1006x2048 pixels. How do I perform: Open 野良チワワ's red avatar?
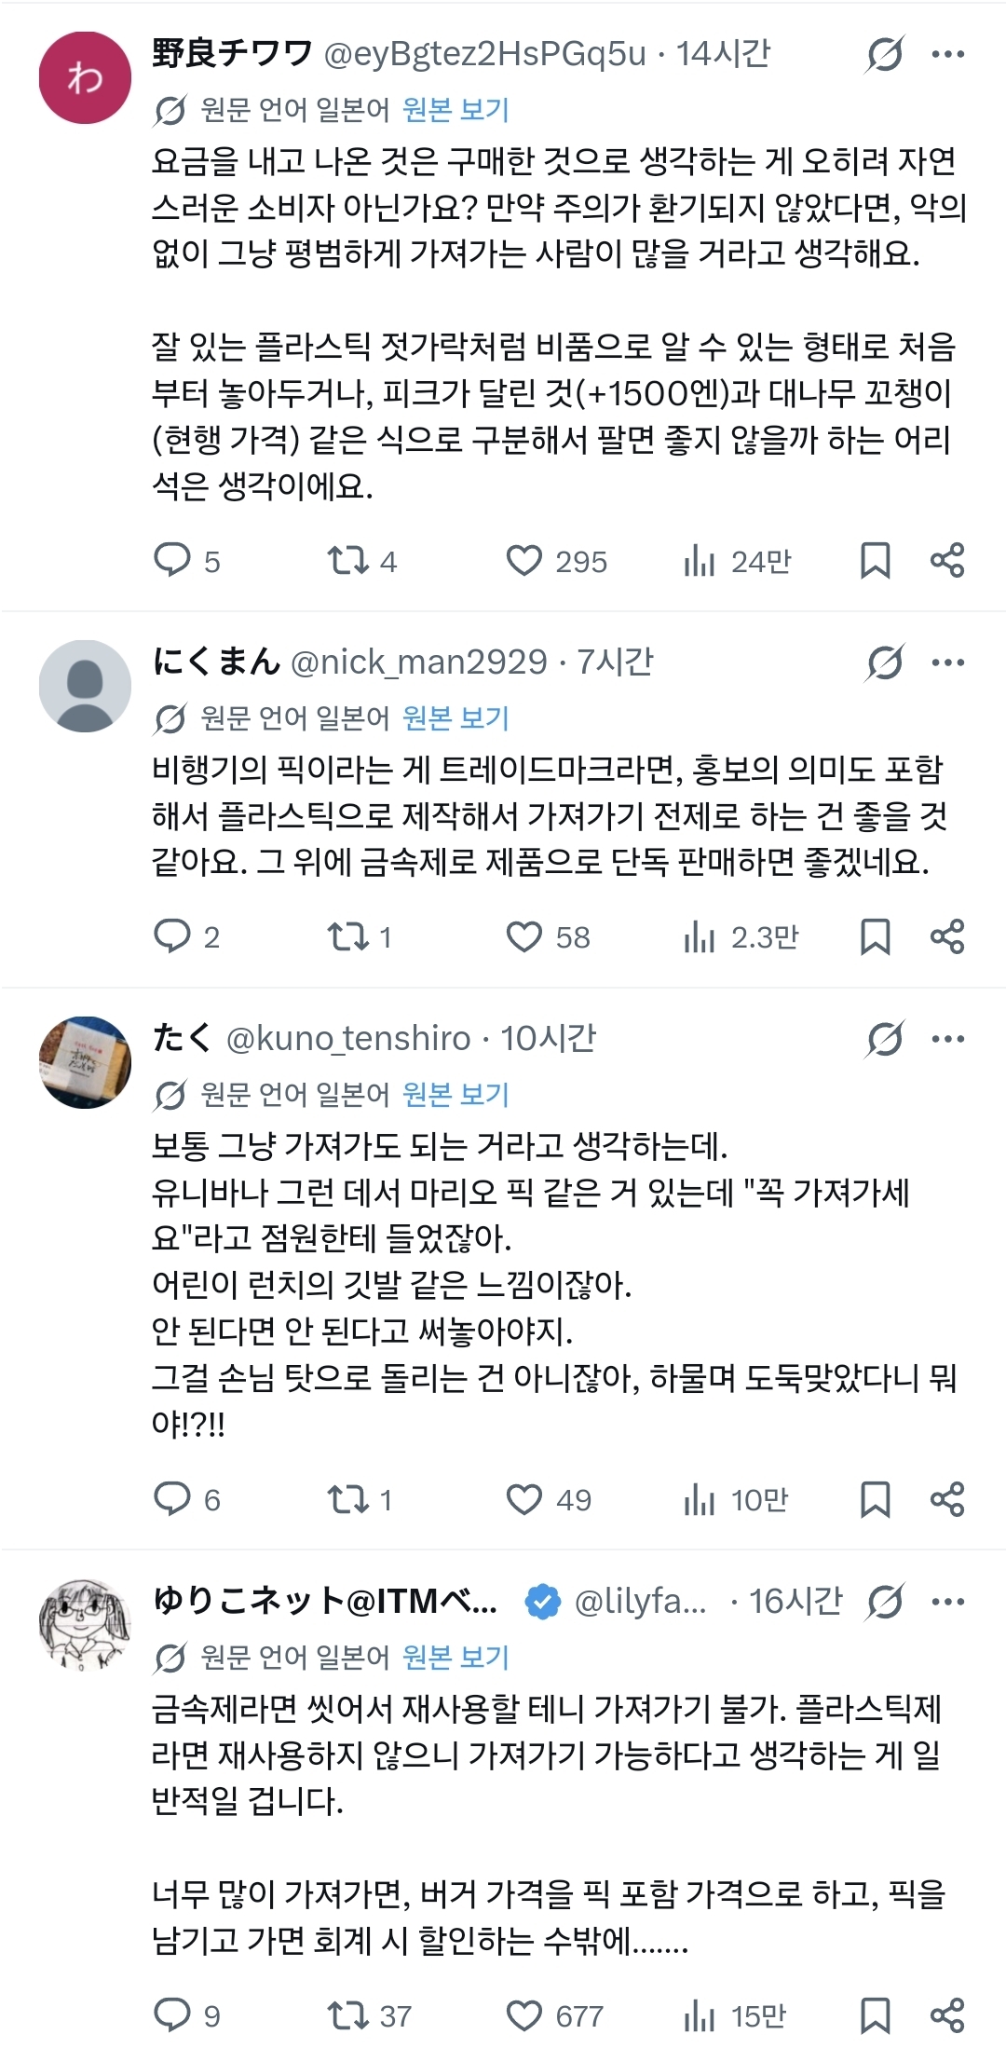[x=85, y=78]
